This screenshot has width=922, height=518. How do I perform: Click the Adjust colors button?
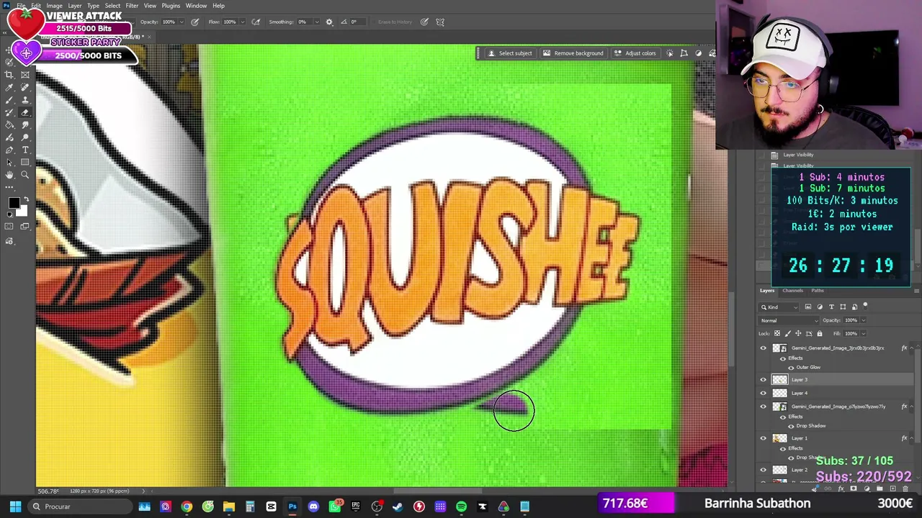(635, 53)
